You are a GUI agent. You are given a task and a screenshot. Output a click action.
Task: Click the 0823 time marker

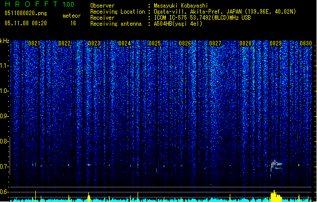(x=94, y=43)
